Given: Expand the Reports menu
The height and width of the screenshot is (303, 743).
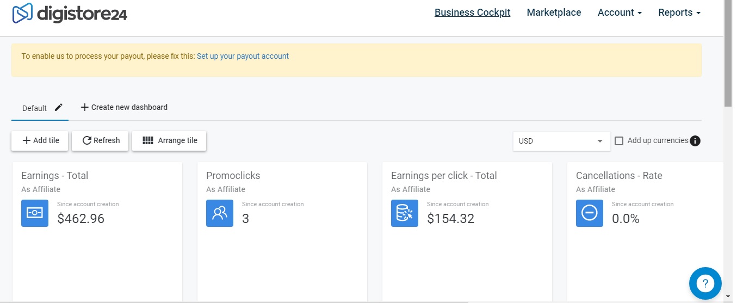Looking at the screenshot, I should pos(679,13).
